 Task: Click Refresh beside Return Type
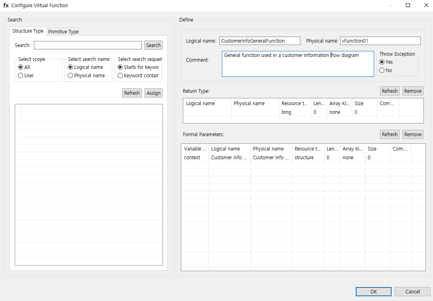coord(390,91)
